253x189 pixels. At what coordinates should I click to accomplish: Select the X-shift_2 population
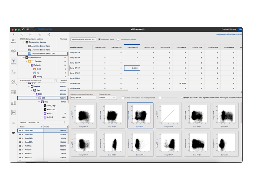click(50, 117)
